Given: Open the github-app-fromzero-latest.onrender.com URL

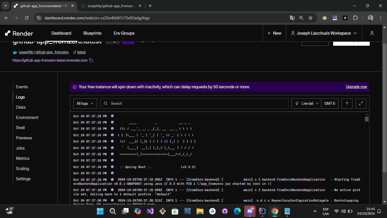Looking at the screenshot, I should (50, 60).
